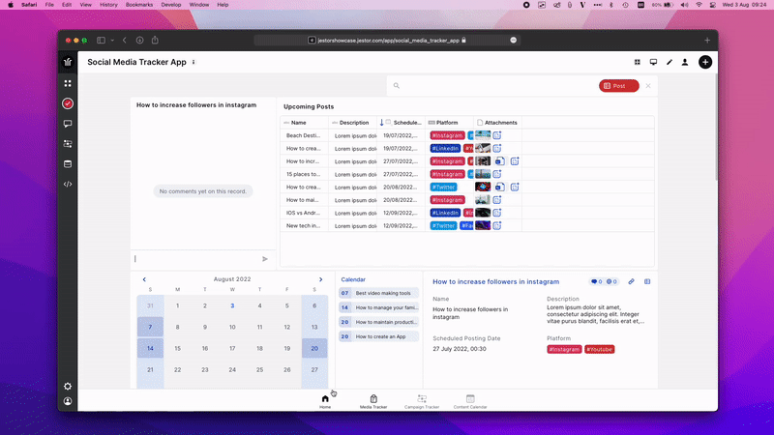Open the document attachment in the How to incr... row
This screenshot has height=435, width=774.
[x=499, y=161]
